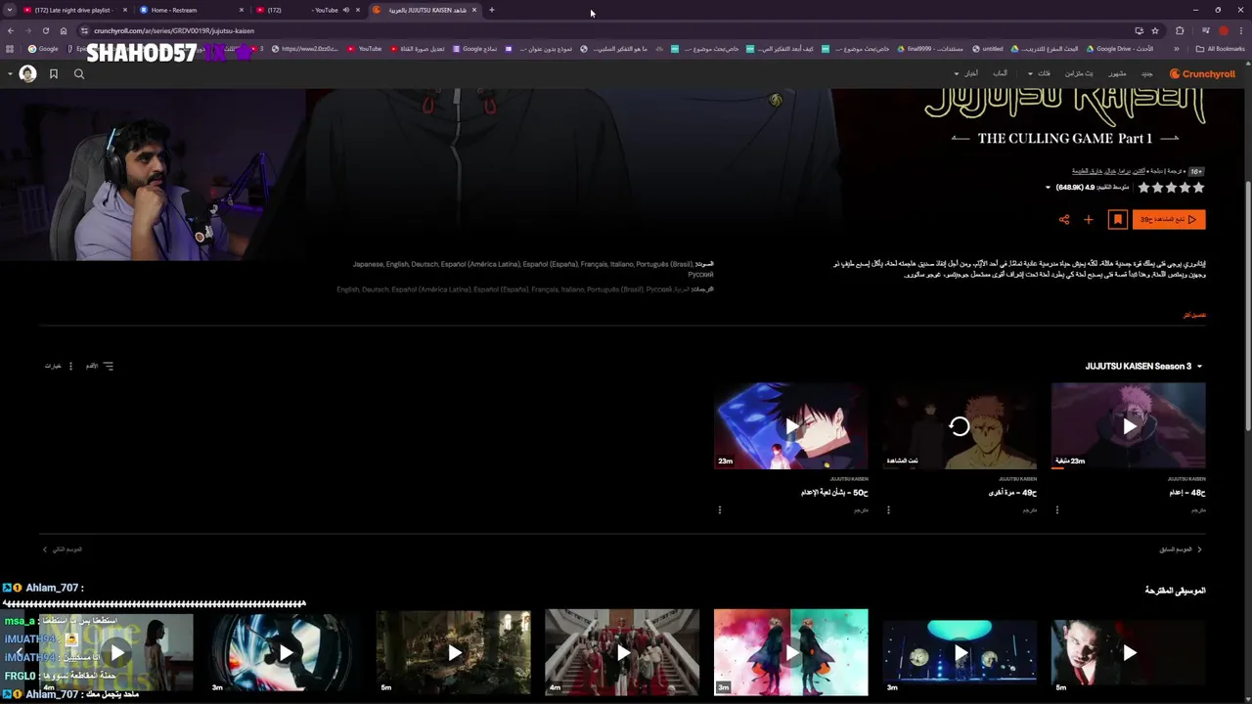The image size is (1252, 704).
Task: Open the Extensions puzzle icon
Action: point(1180,30)
